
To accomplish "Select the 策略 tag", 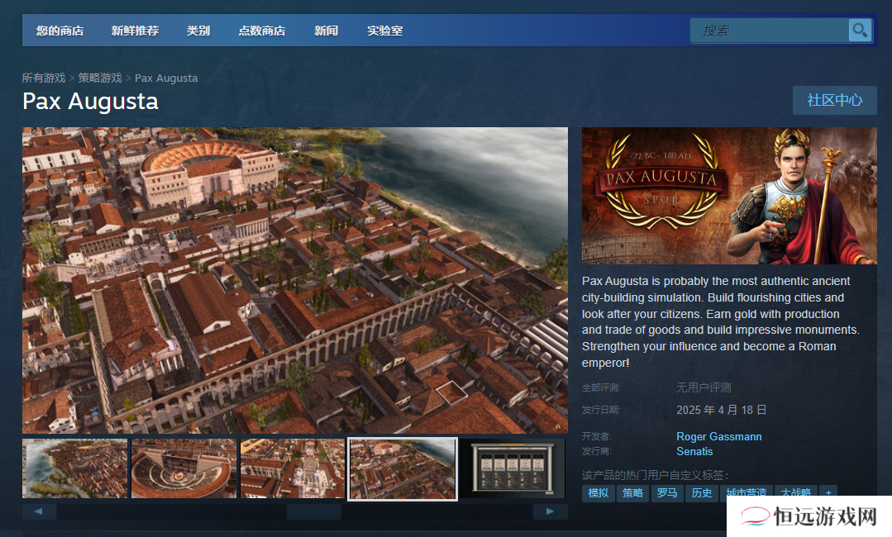I will 632,493.
